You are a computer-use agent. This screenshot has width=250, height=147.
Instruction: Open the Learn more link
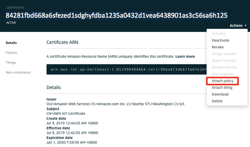pos(185,56)
